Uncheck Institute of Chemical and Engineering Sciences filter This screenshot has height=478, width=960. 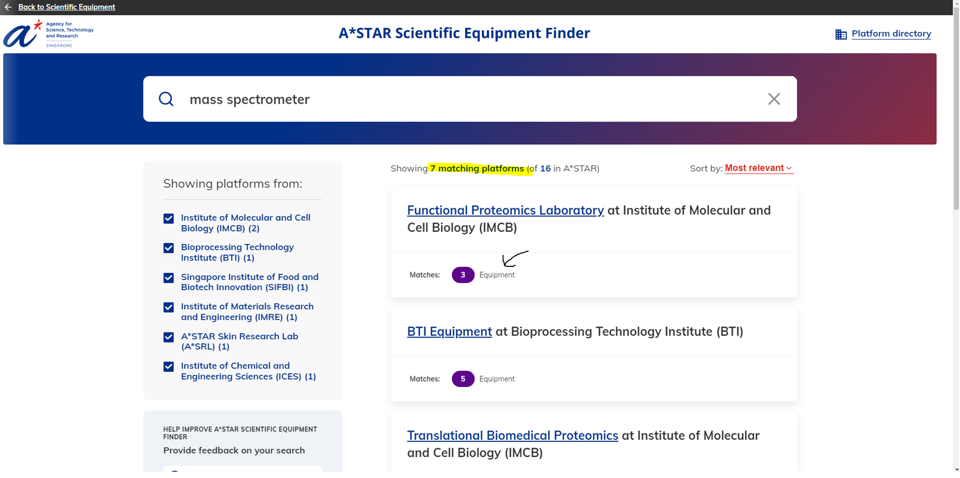point(169,366)
